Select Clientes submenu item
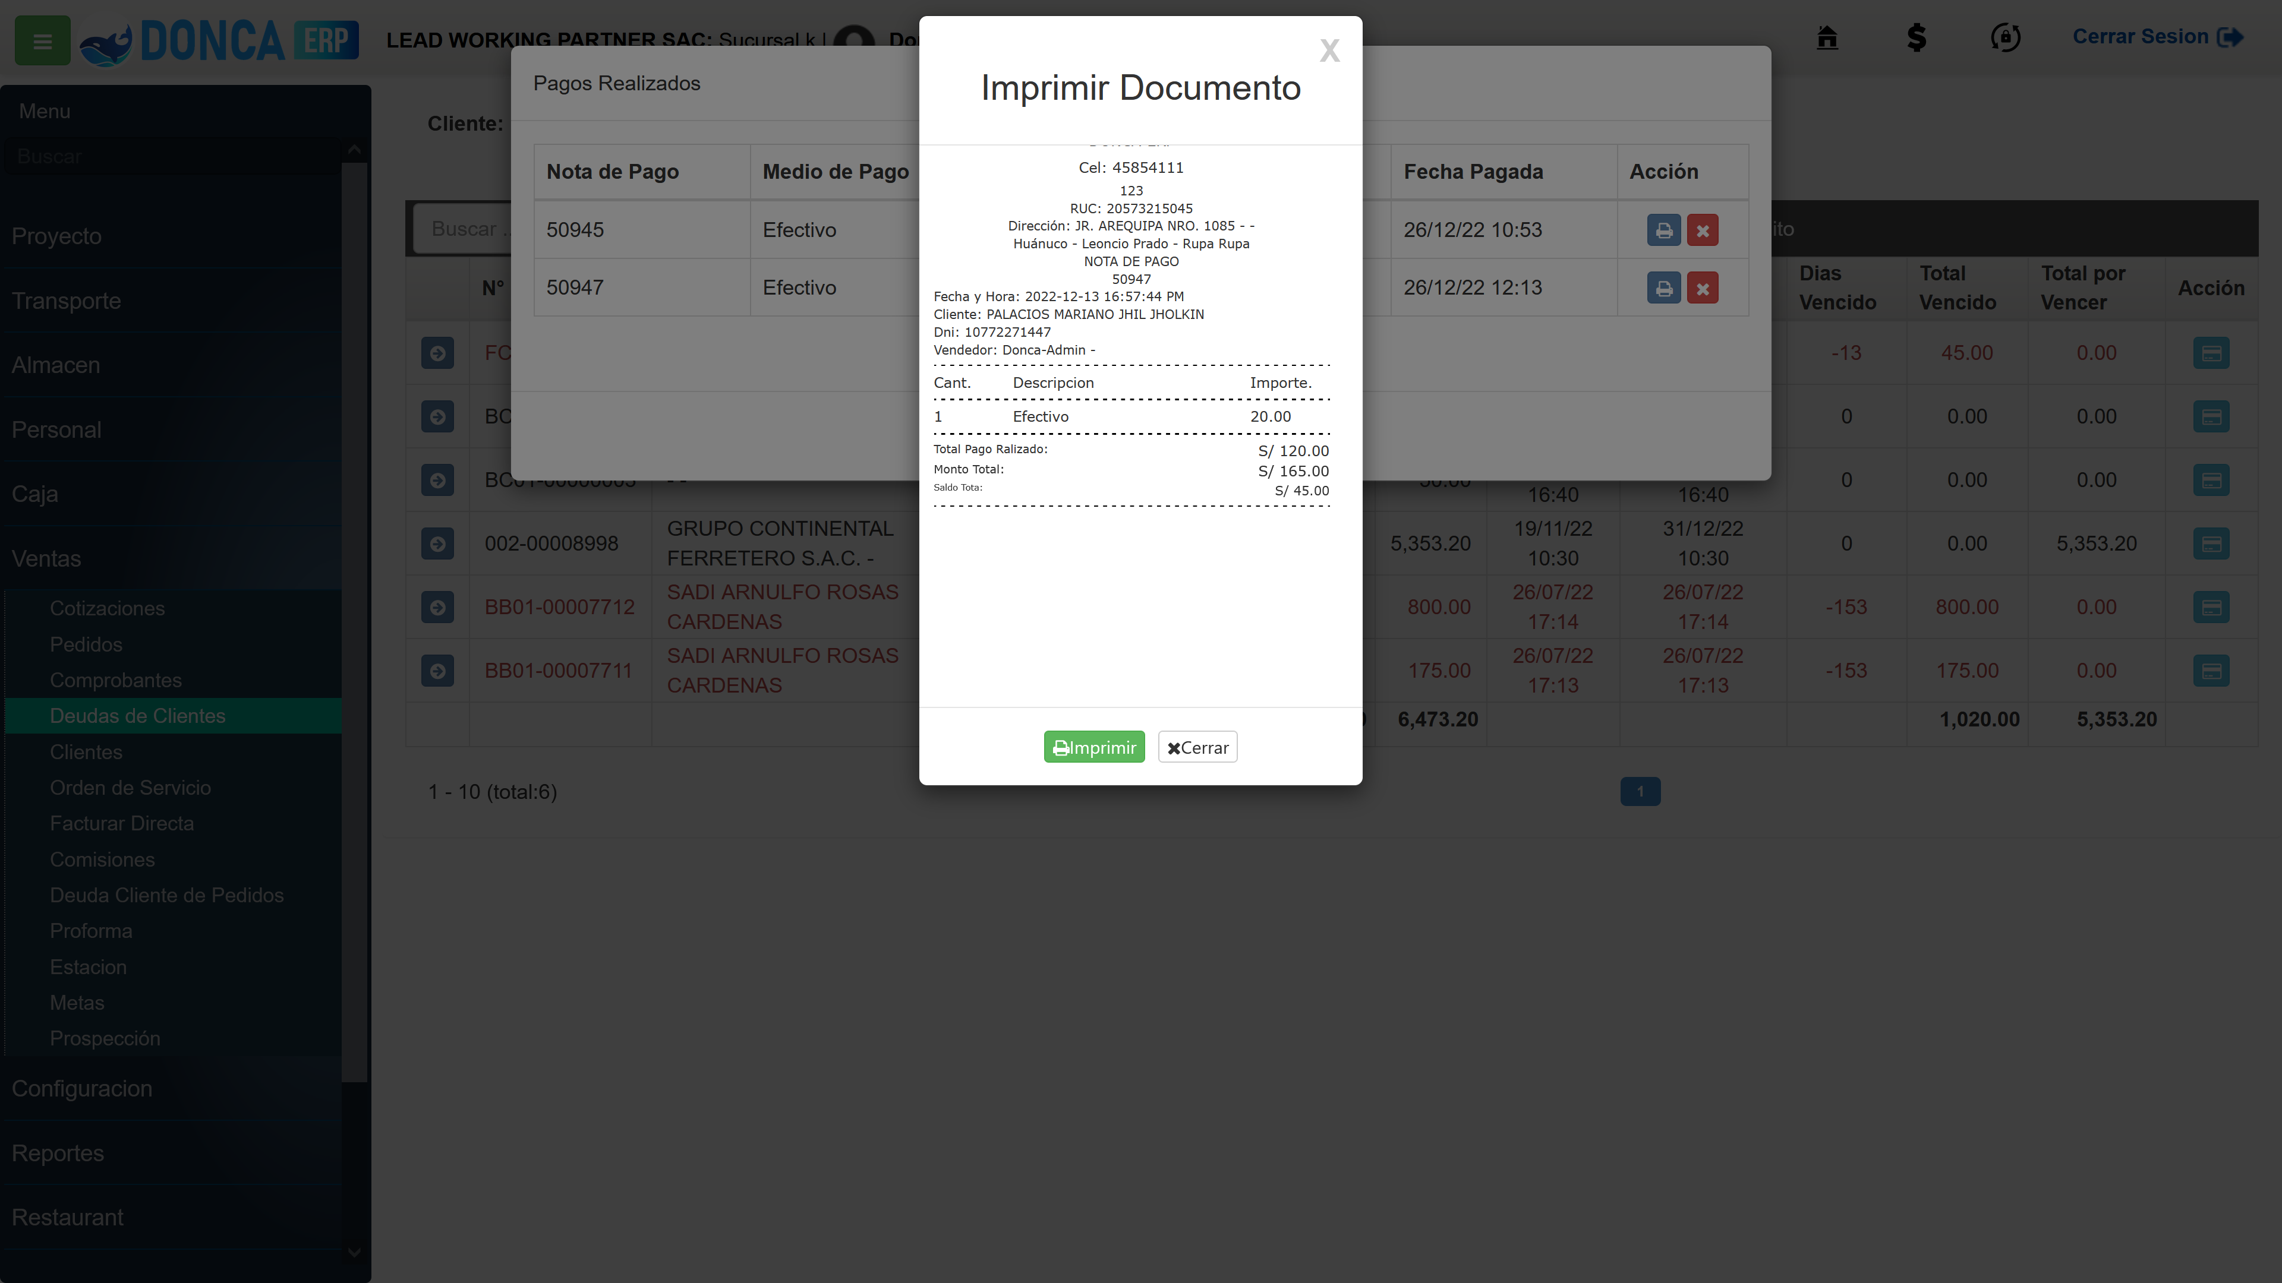This screenshot has width=2282, height=1283. click(174, 752)
